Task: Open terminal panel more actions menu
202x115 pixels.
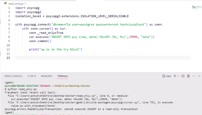Action: point(194,76)
